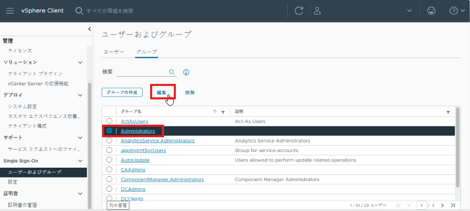Open カスタマ エクスペリエンス改善 item
The width and height of the screenshot is (470, 211).
[44, 116]
